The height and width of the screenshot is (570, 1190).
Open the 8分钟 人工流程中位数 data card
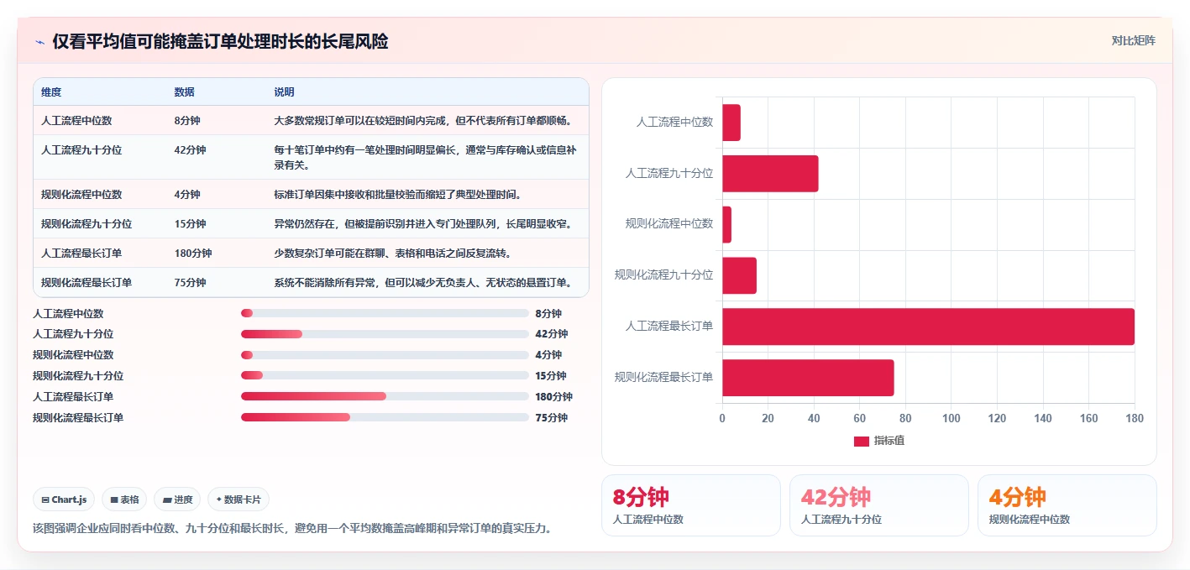point(691,505)
